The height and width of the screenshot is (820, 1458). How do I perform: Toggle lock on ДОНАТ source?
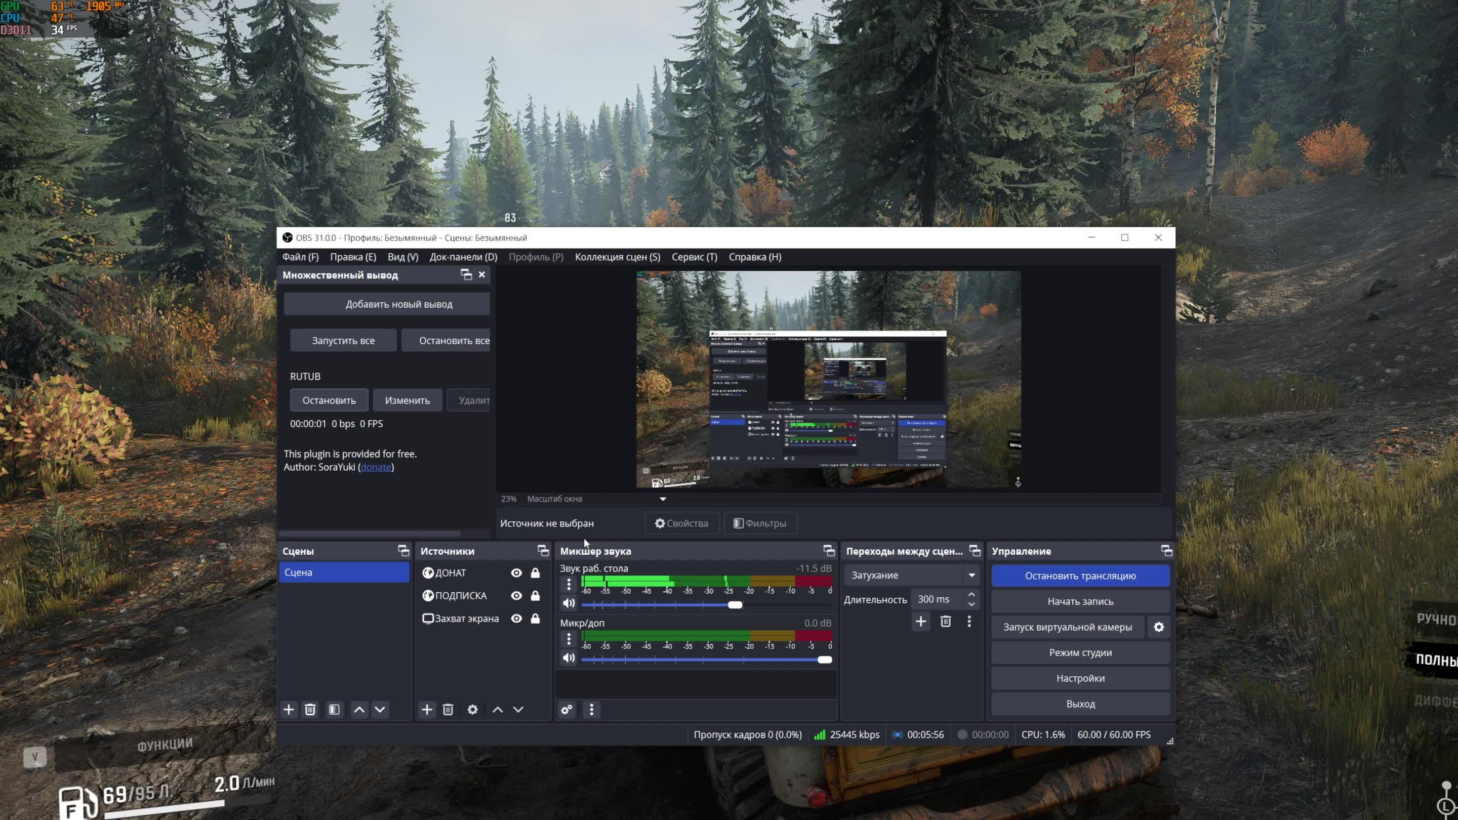[536, 573]
